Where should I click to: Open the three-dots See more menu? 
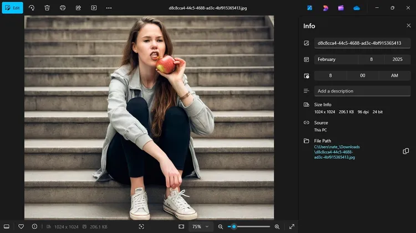click(109, 8)
